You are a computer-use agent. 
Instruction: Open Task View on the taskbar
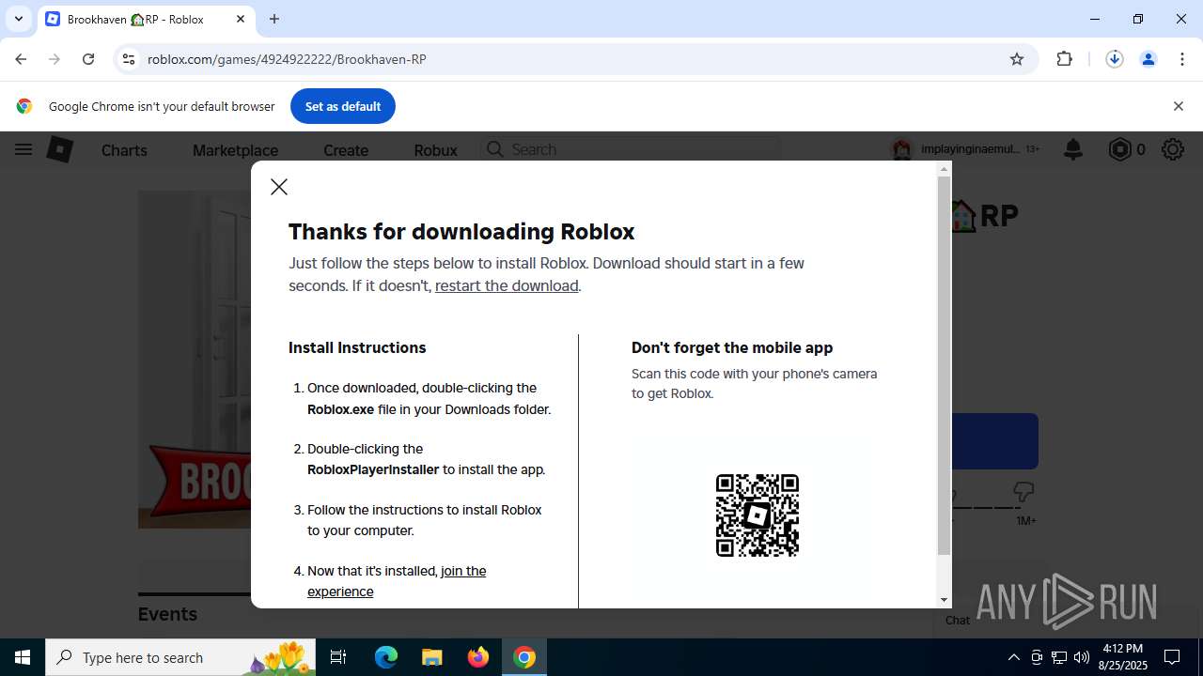338,657
